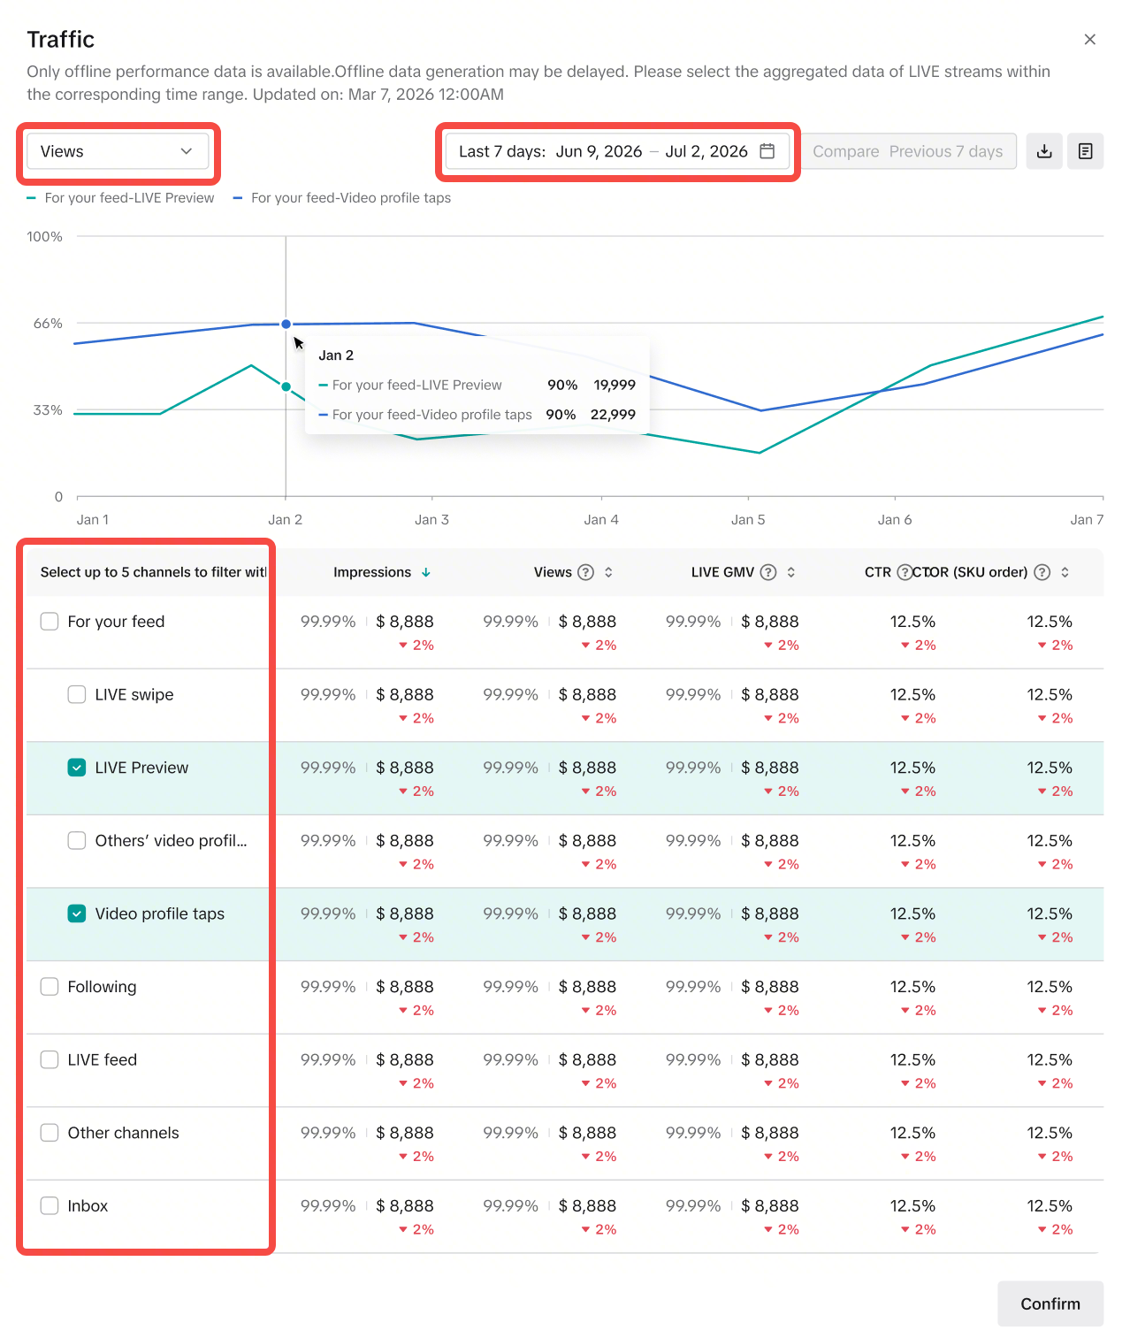
Task: Enable the Following channel checkbox
Action: 50,987
